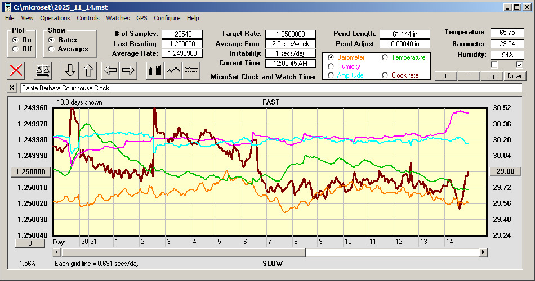The height and width of the screenshot is (281, 535).
Task: Select the Averages radio button
Action: pos(52,49)
